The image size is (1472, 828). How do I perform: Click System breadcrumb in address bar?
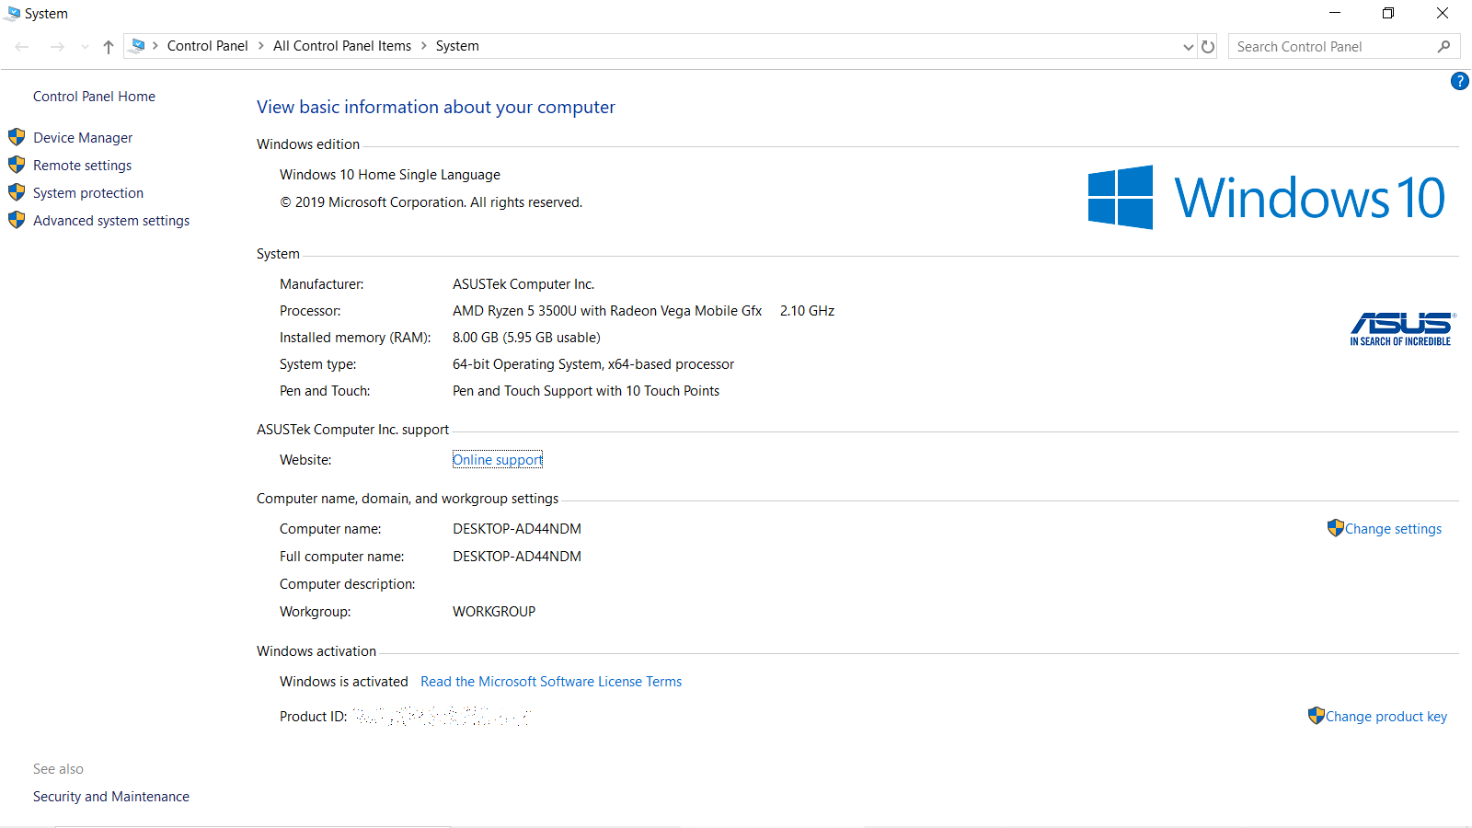[457, 46]
